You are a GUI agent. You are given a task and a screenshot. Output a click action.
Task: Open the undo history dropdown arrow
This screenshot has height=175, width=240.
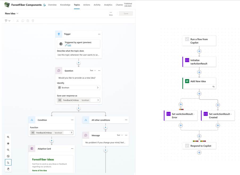(10, 21)
